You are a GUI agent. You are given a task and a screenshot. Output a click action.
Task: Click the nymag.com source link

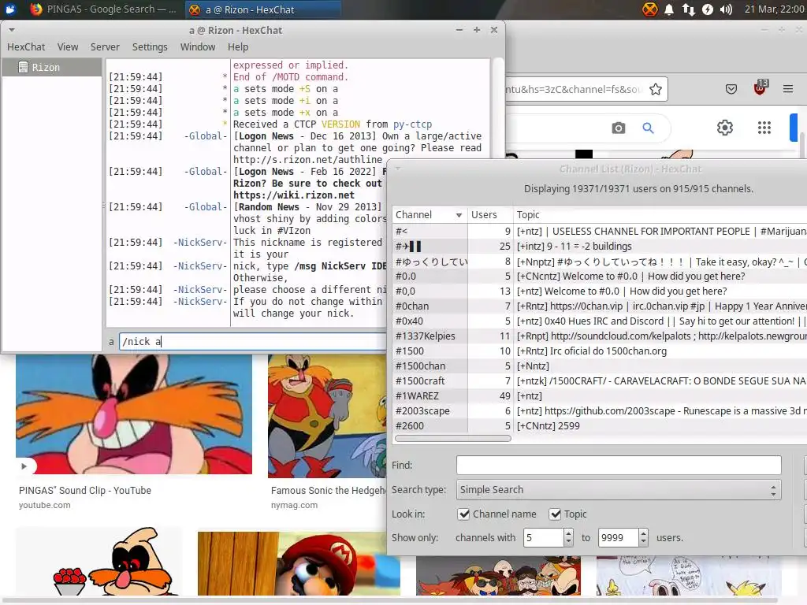pyautogui.click(x=295, y=505)
